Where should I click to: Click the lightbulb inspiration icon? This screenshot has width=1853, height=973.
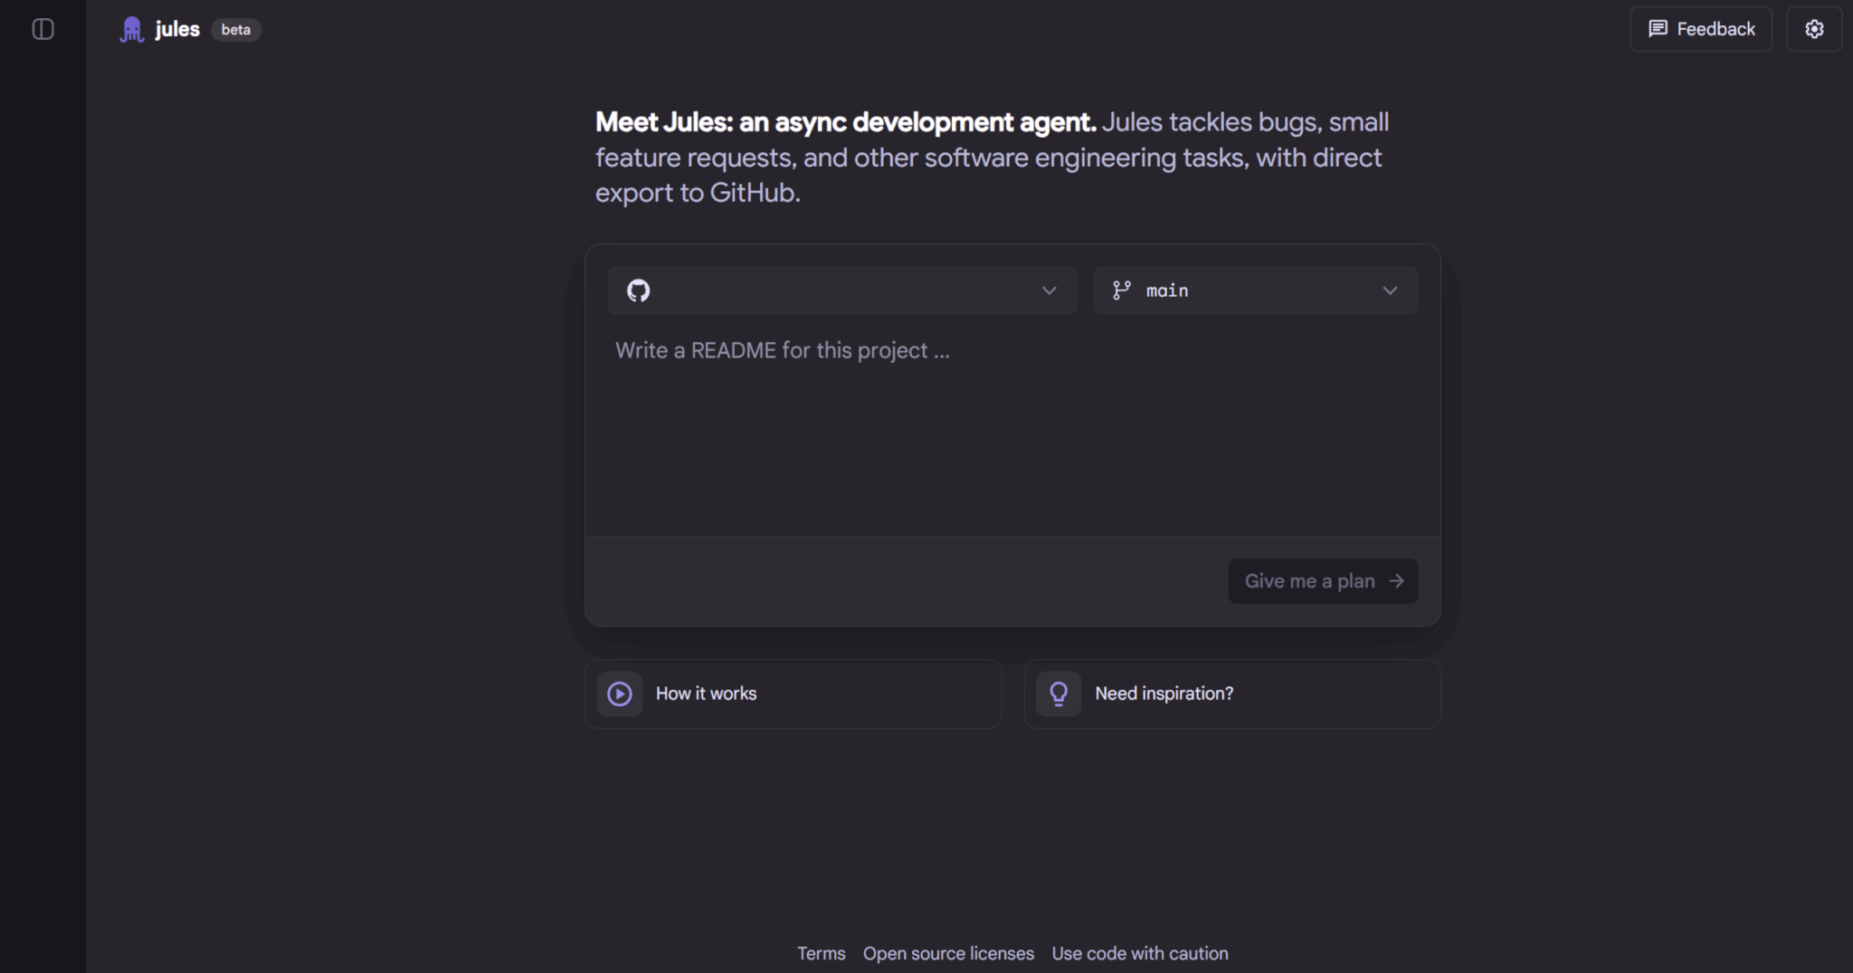coord(1059,694)
